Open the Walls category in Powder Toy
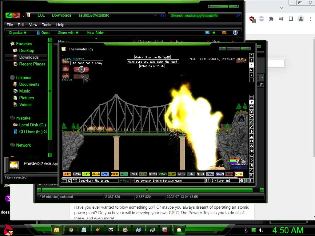 pyautogui.click(x=251, y=97)
